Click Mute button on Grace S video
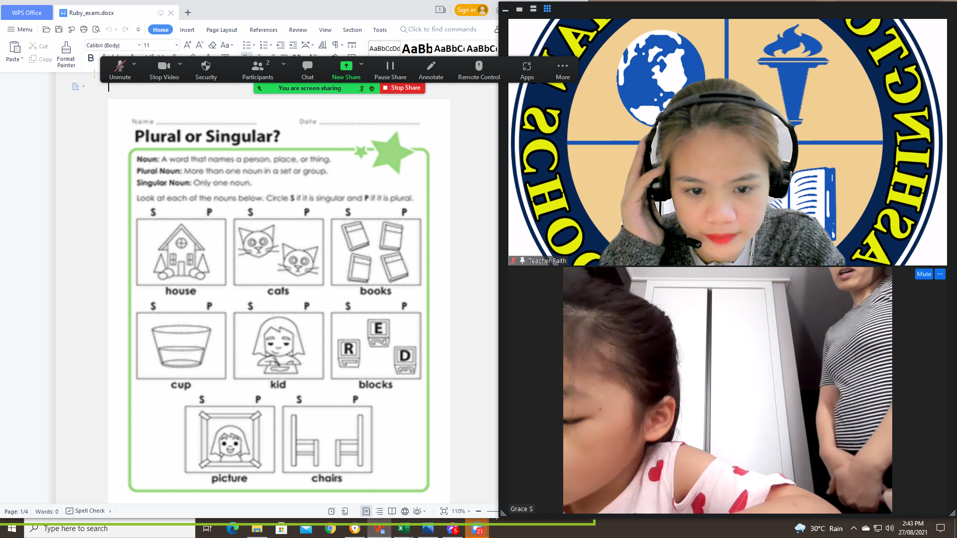The width and height of the screenshot is (957, 538). click(924, 274)
